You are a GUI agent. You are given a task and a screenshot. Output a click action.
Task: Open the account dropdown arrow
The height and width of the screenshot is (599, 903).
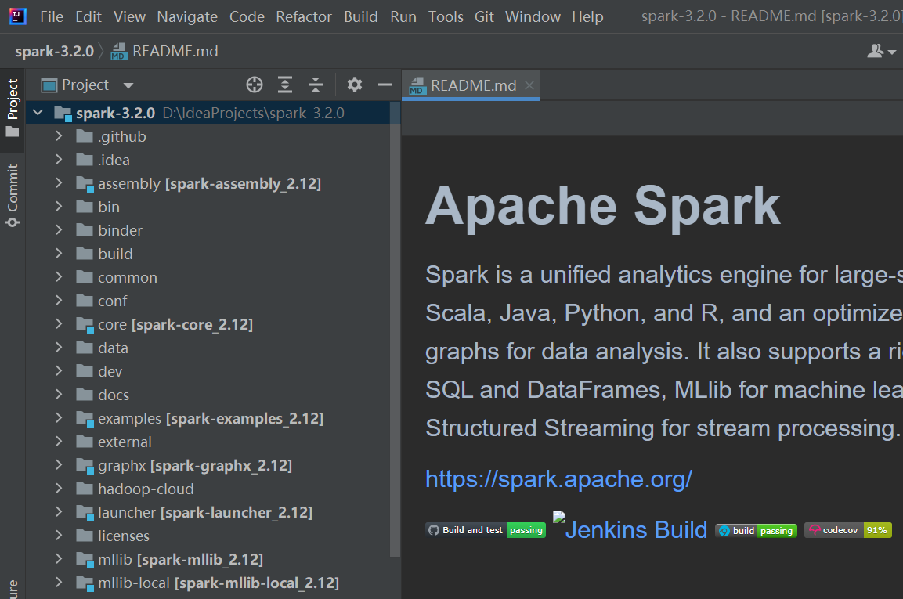point(892,52)
